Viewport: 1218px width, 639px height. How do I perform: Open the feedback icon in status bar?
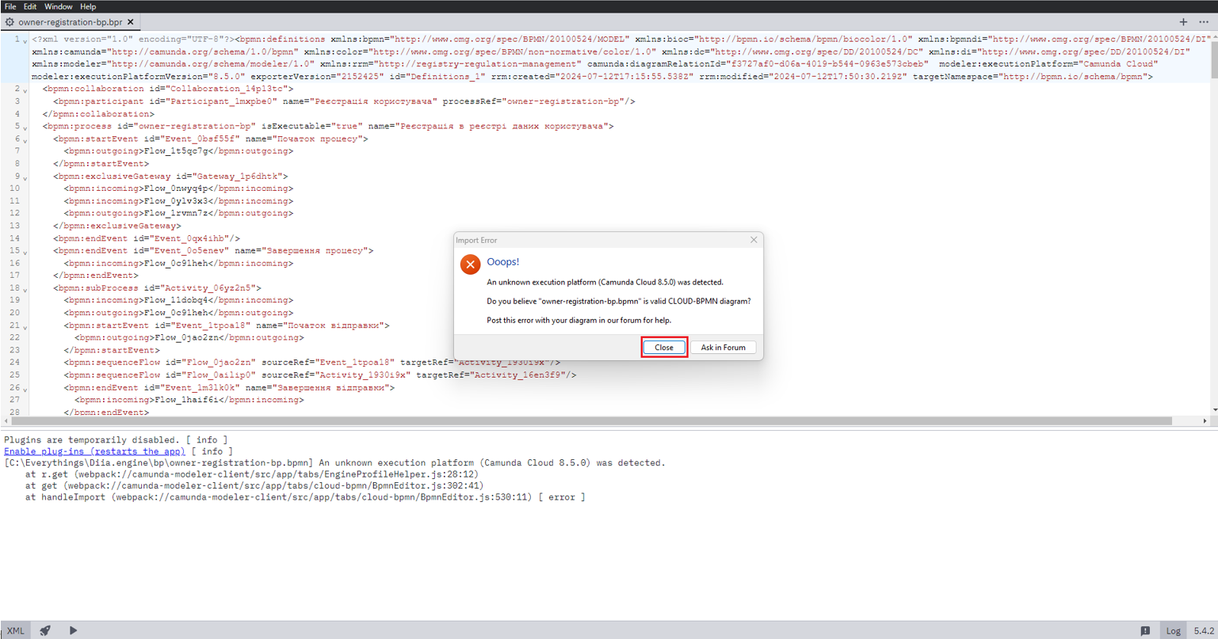pyautogui.click(x=1145, y=631)
